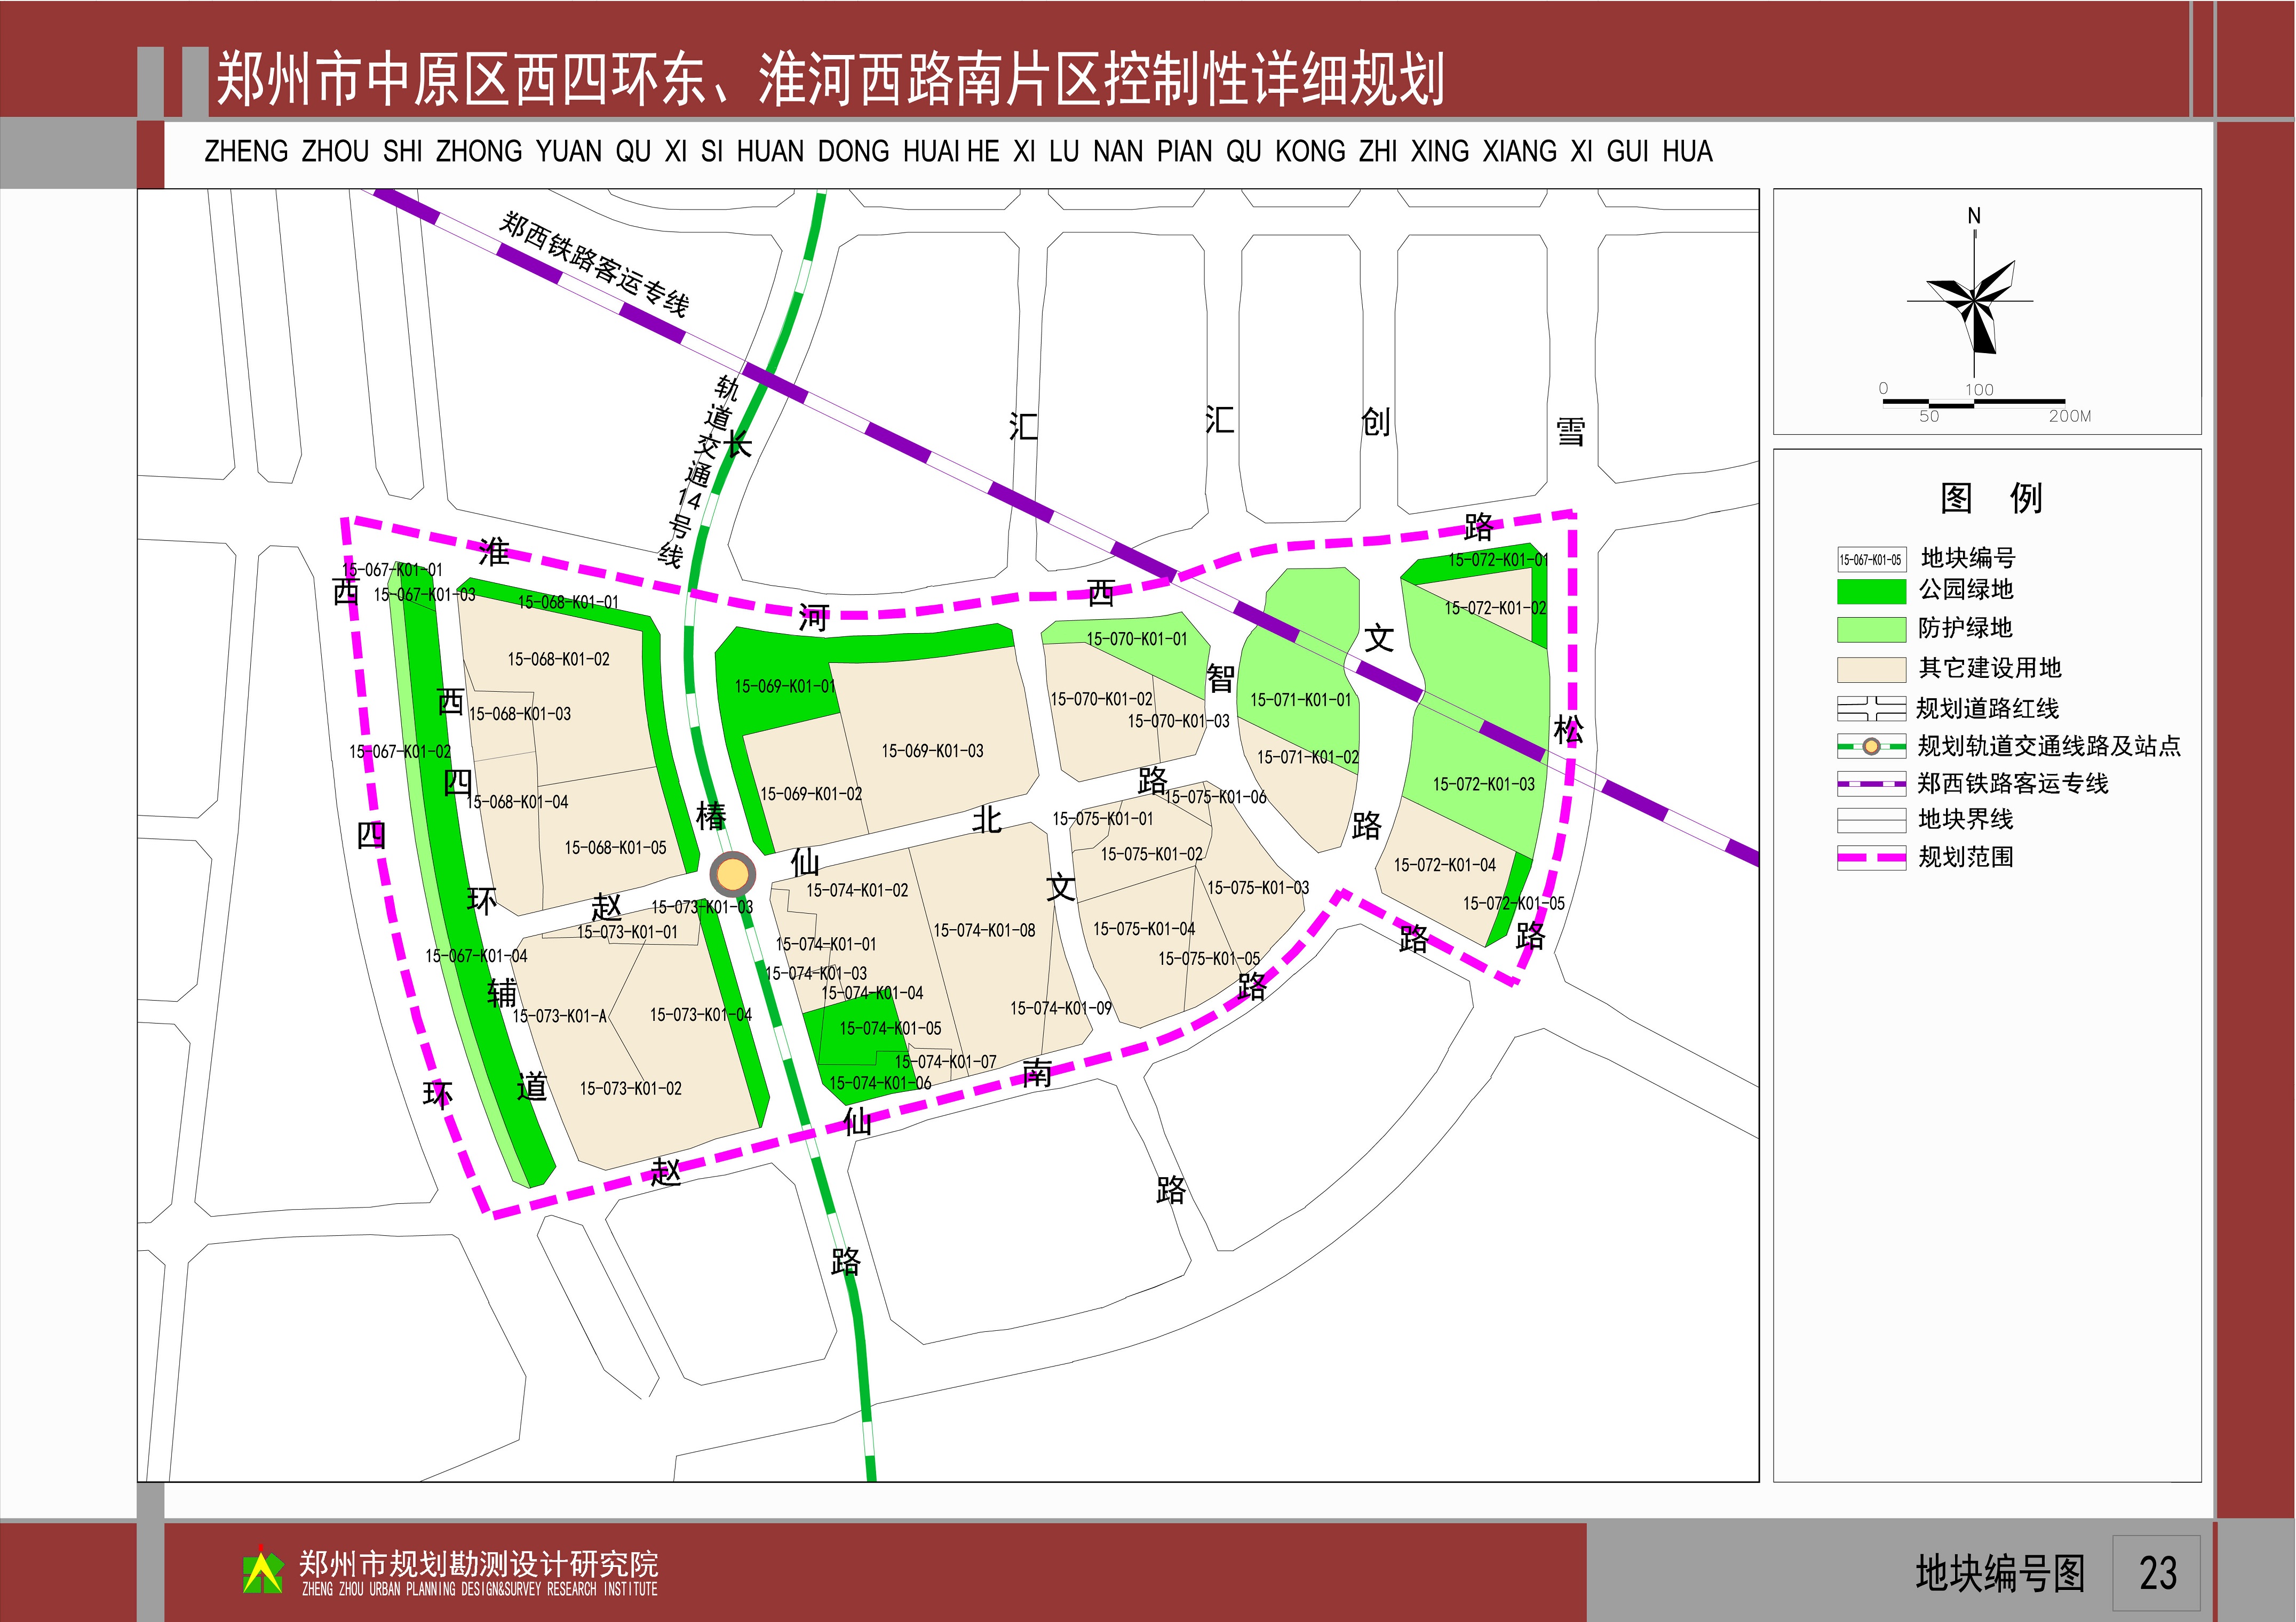Image resolution: width=2296 pixels, height=1622 pixels.
Task: Click parcel label 15-075-K01-03
Action: [x=1258, y=889]
